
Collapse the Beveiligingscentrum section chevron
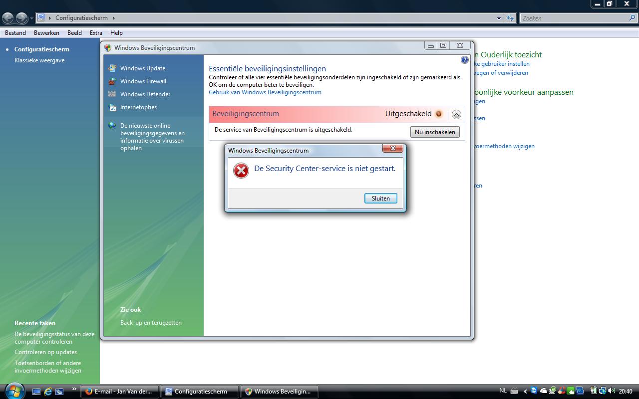456,114
